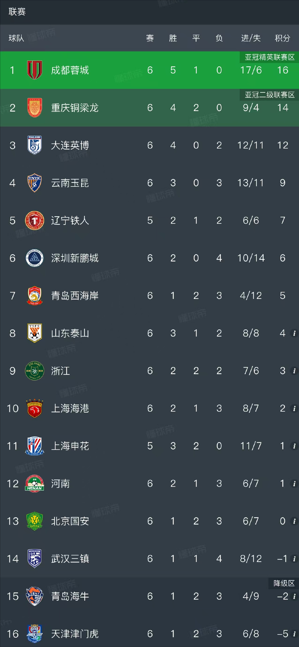
Task: Open the 北京国安 team name link
Action: pyautogui.click(x=70, y=521)
